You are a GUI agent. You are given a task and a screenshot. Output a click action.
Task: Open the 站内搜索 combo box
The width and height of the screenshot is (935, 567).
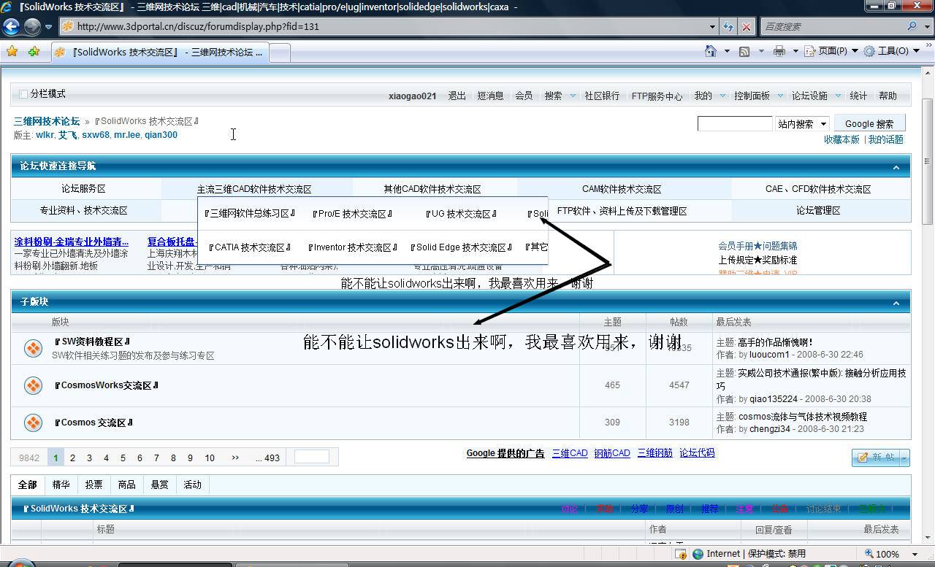[x=802, y=124]
